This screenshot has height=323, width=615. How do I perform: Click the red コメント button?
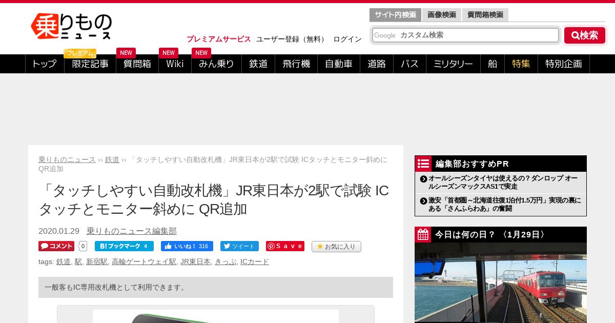pyautogui.click(x=56, y=246)
